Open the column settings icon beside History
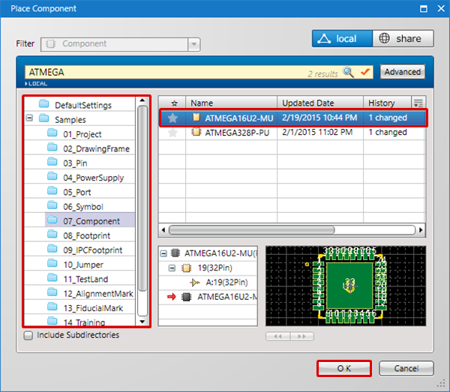 point(418,103)
